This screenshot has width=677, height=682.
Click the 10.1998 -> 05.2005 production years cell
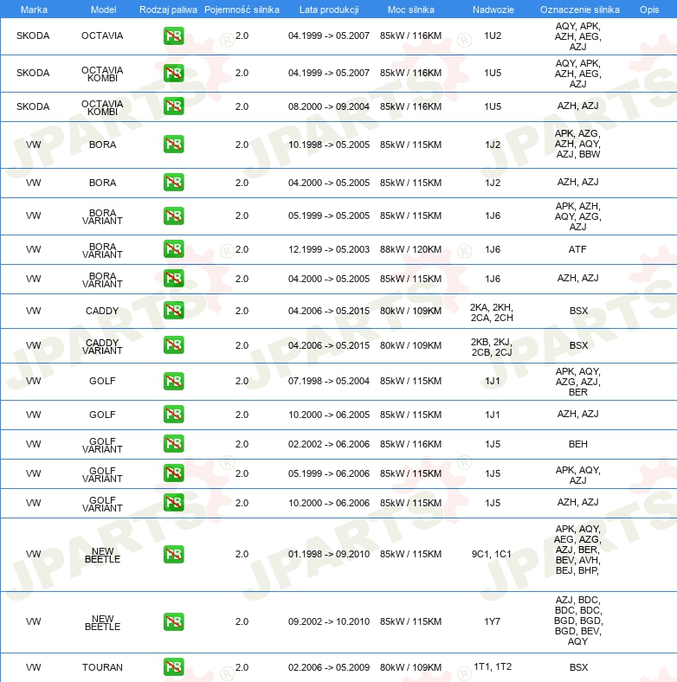pos(328,145)
